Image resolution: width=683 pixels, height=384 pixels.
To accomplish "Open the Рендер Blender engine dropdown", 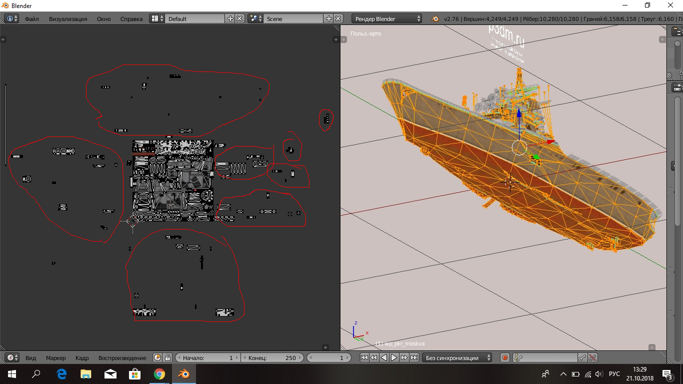I will 387,18.
